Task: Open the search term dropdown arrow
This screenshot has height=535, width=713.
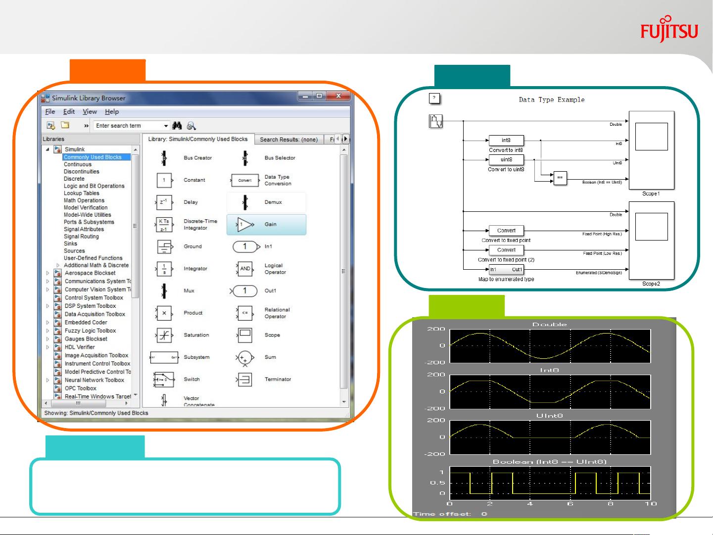Action: pos(166,126)
